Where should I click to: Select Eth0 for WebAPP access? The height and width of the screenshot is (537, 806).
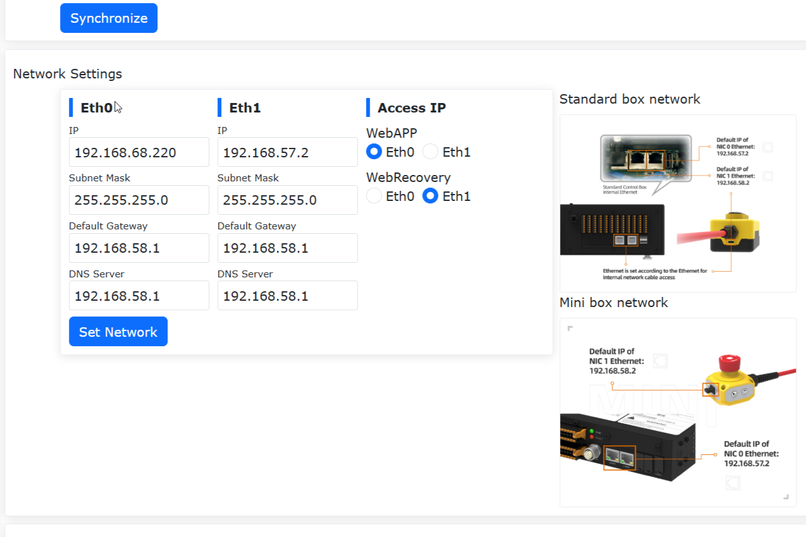pos(374,152)
